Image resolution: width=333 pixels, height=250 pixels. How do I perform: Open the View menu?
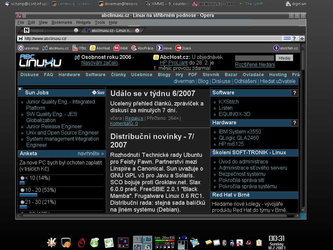click(x=43, y=22)
